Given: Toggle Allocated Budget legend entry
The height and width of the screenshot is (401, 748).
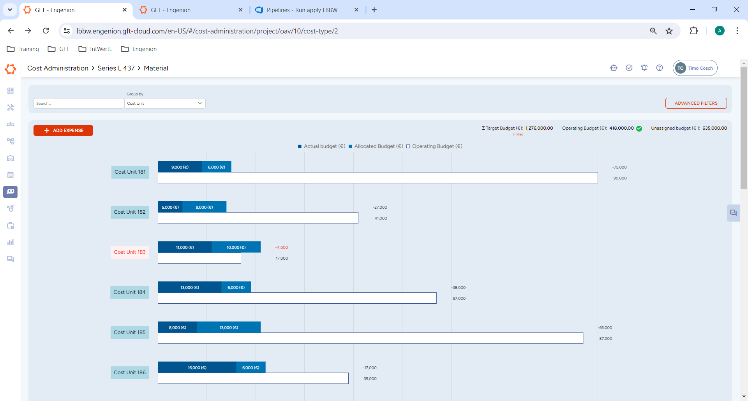Looking at the screenshot, I should coord(376,146).
